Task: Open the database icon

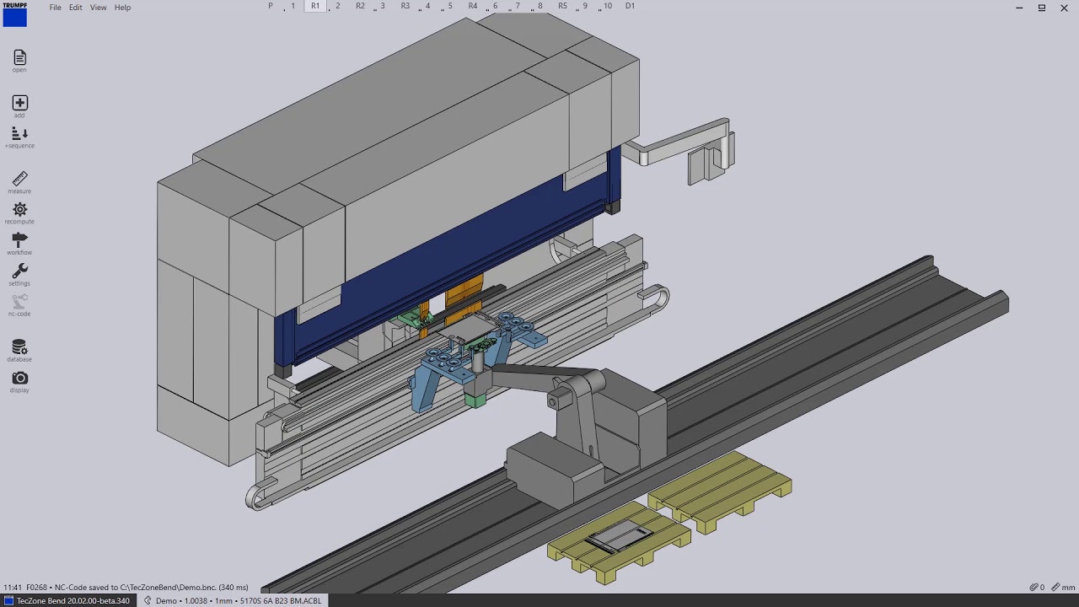Action: [x=19, y=347]
